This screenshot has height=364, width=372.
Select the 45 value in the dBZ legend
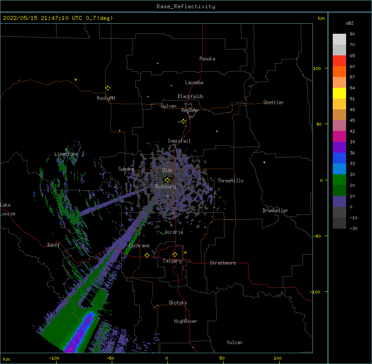[x=352, y=121]
